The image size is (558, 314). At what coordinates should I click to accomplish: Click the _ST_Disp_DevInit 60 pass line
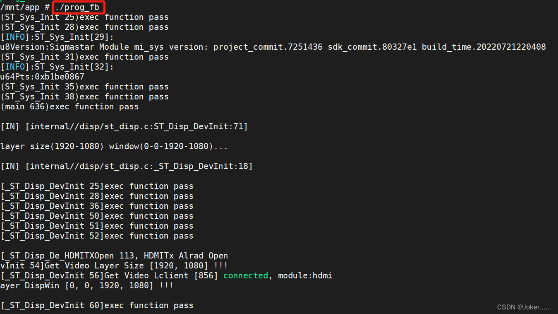click(97, 305)
